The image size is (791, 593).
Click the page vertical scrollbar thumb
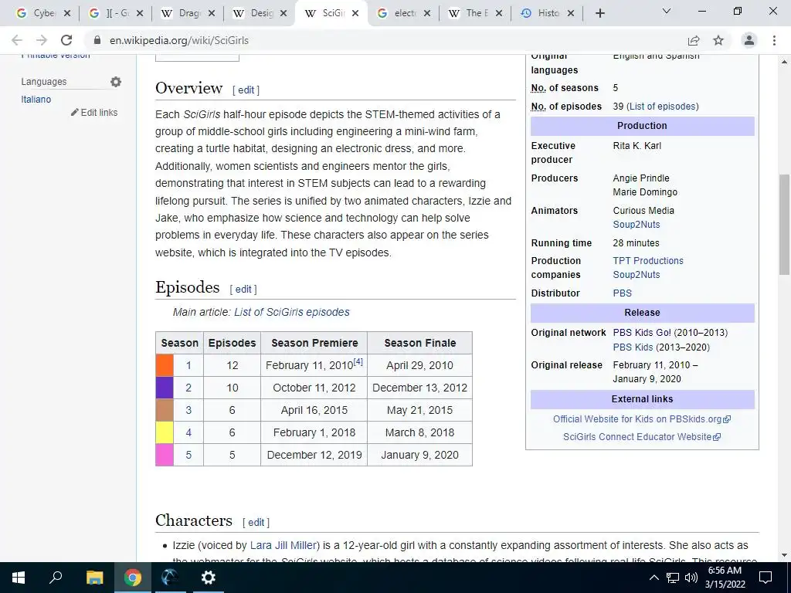click(x=784, y=225)
